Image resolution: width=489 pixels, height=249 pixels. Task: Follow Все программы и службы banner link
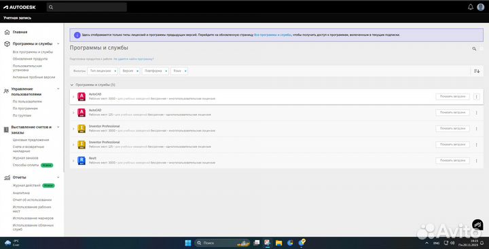(x=272, y=35)
